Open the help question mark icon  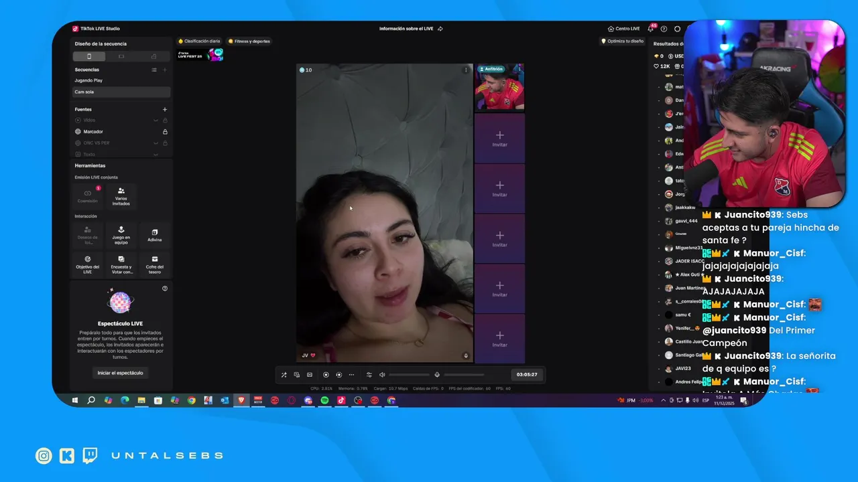[664, 29]
